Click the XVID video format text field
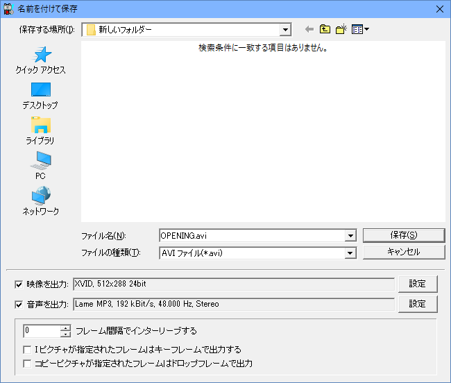This screenshot has width=451, height=383. click(234, 284)
